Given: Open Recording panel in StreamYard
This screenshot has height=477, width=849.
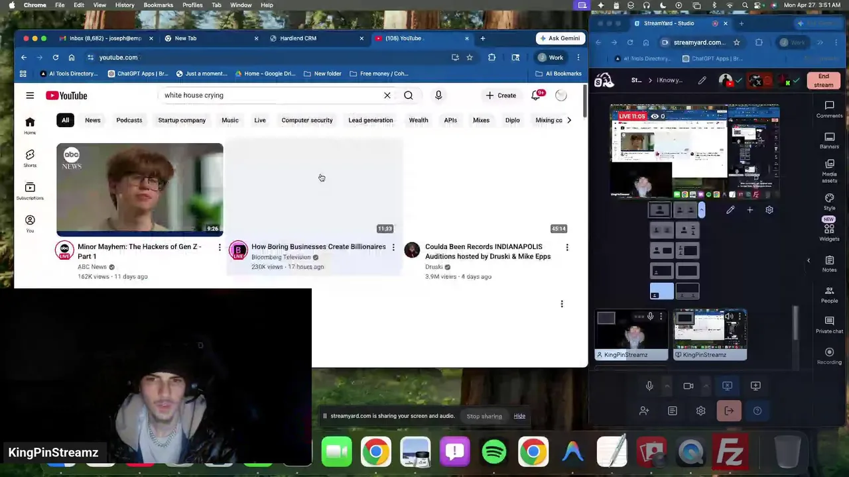Looking at the screenshot, I should coord(829,356).
